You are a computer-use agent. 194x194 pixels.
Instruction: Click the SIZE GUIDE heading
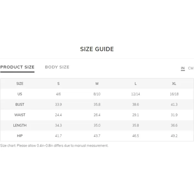(x=97, y=49)
